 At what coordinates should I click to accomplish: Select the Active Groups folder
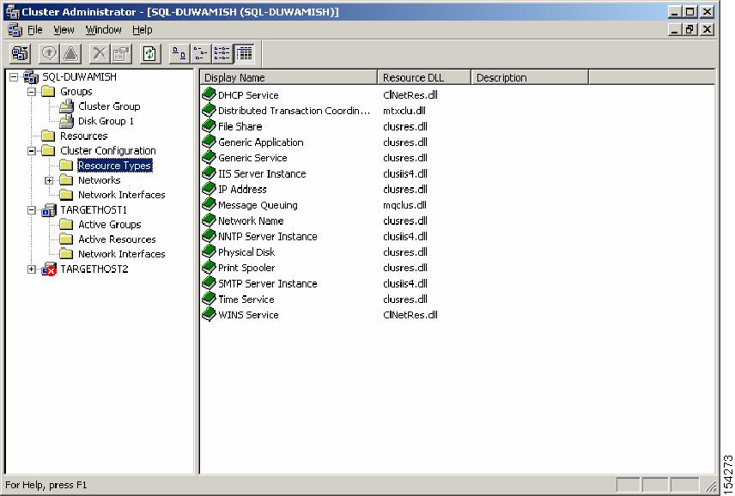(x=109, y=225)
